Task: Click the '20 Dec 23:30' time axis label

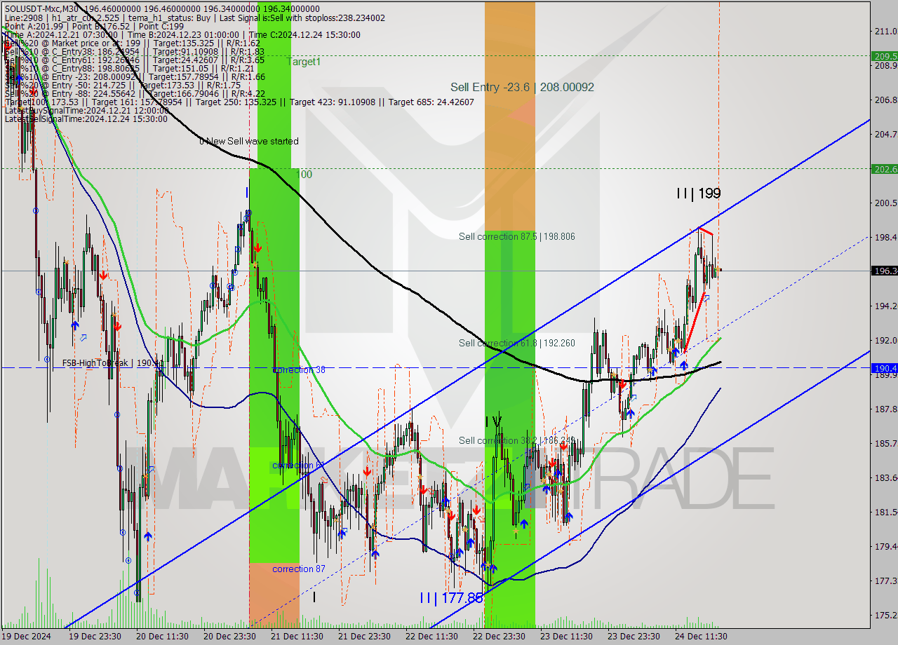Action: pos(229,637)
